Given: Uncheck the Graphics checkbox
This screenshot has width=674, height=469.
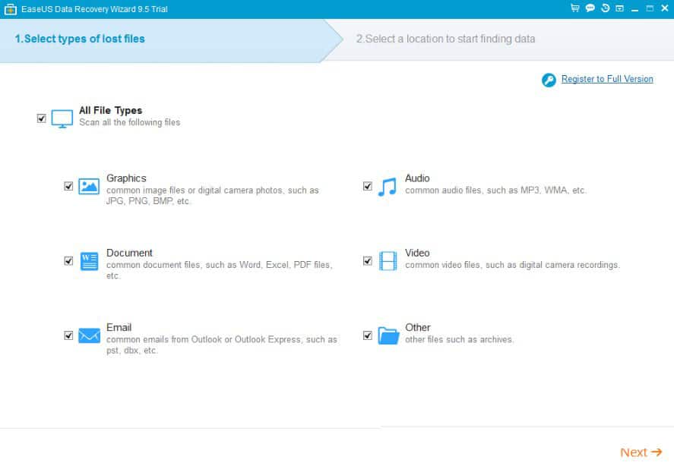Looking at the screenshot, I should (68, 186).
